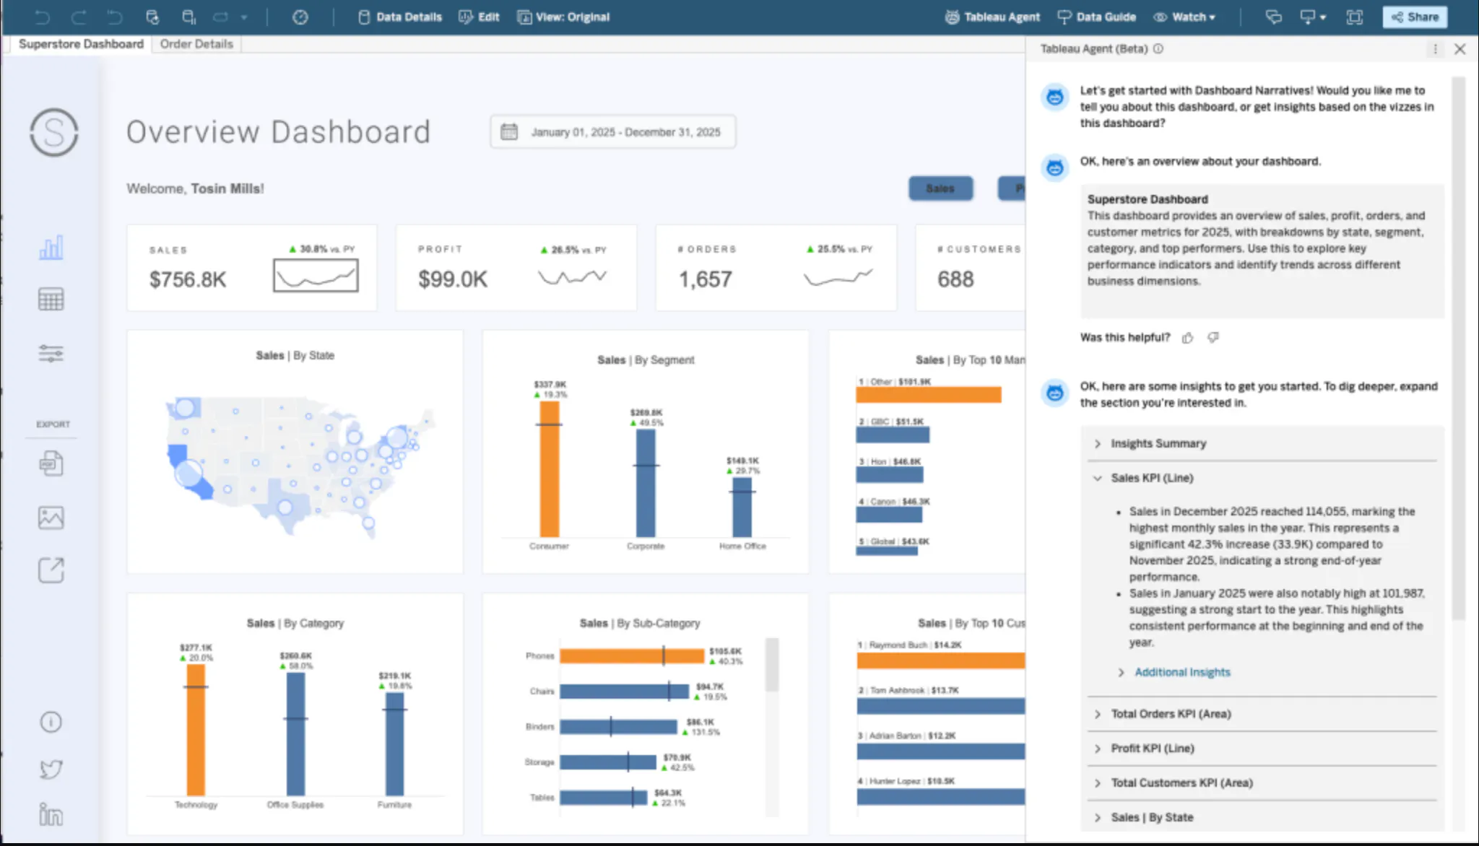Click the Share button

[1415, 17]
